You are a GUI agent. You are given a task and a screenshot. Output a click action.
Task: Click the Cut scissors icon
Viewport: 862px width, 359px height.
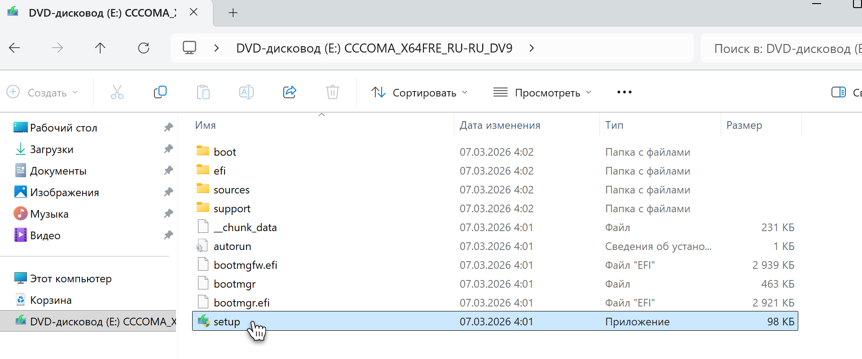tap(117, 92)
